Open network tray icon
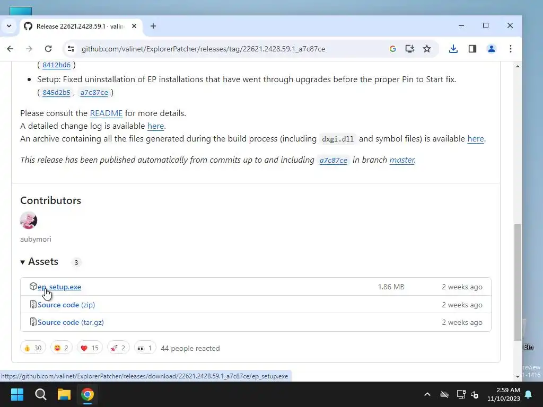This screenshot has height=407, width=543. [461, 394]
